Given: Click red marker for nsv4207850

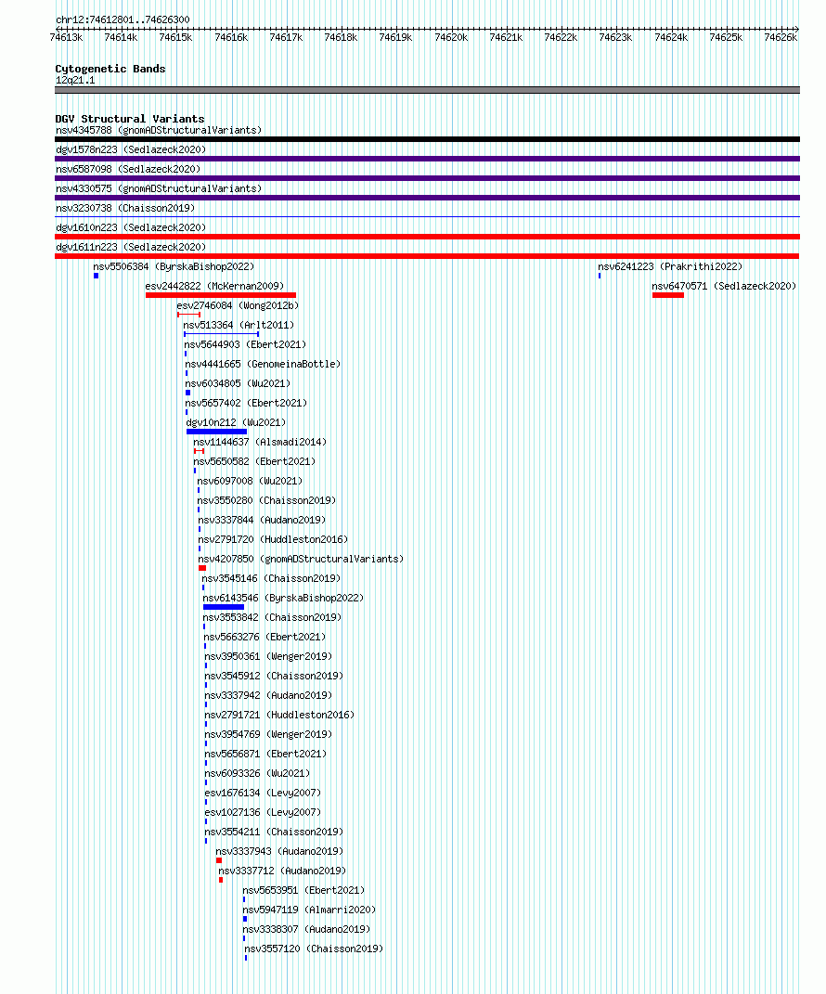Looking at the screenshot, I should [x=202, y=568].
